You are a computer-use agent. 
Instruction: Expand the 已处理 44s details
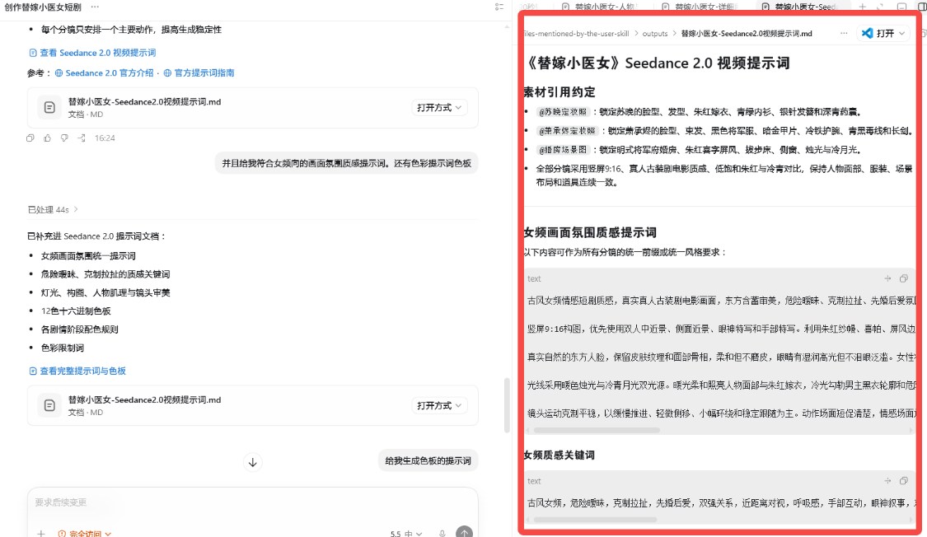pos(53,210)
